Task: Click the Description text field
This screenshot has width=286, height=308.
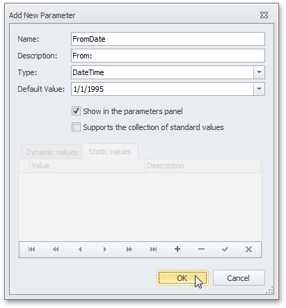Action: coord(168,56)
